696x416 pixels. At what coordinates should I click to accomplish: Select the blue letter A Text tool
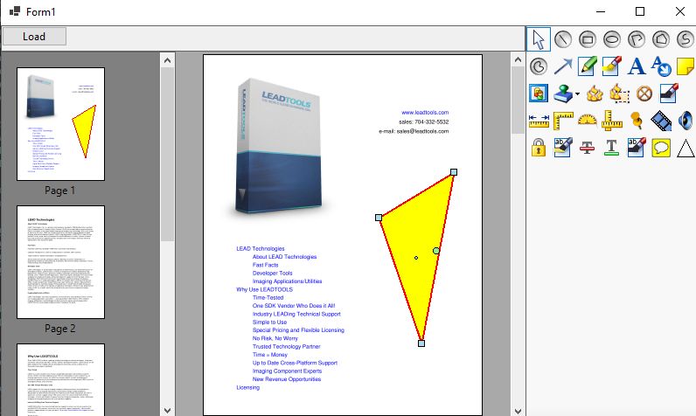637,66
